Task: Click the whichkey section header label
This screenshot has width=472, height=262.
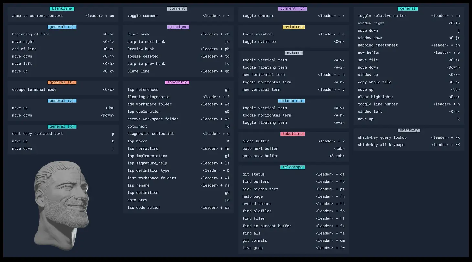Action: 409,130
